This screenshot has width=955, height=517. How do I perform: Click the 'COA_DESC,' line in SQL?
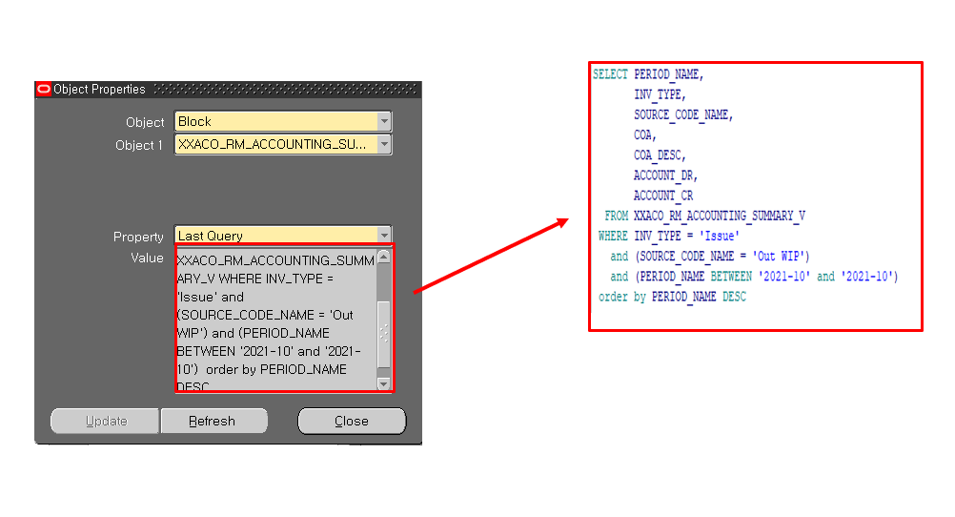660,155
